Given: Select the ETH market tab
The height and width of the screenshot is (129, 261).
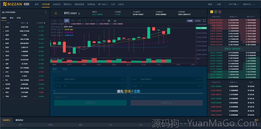Looking at the screenshot, I should click(x=19, y=18).
